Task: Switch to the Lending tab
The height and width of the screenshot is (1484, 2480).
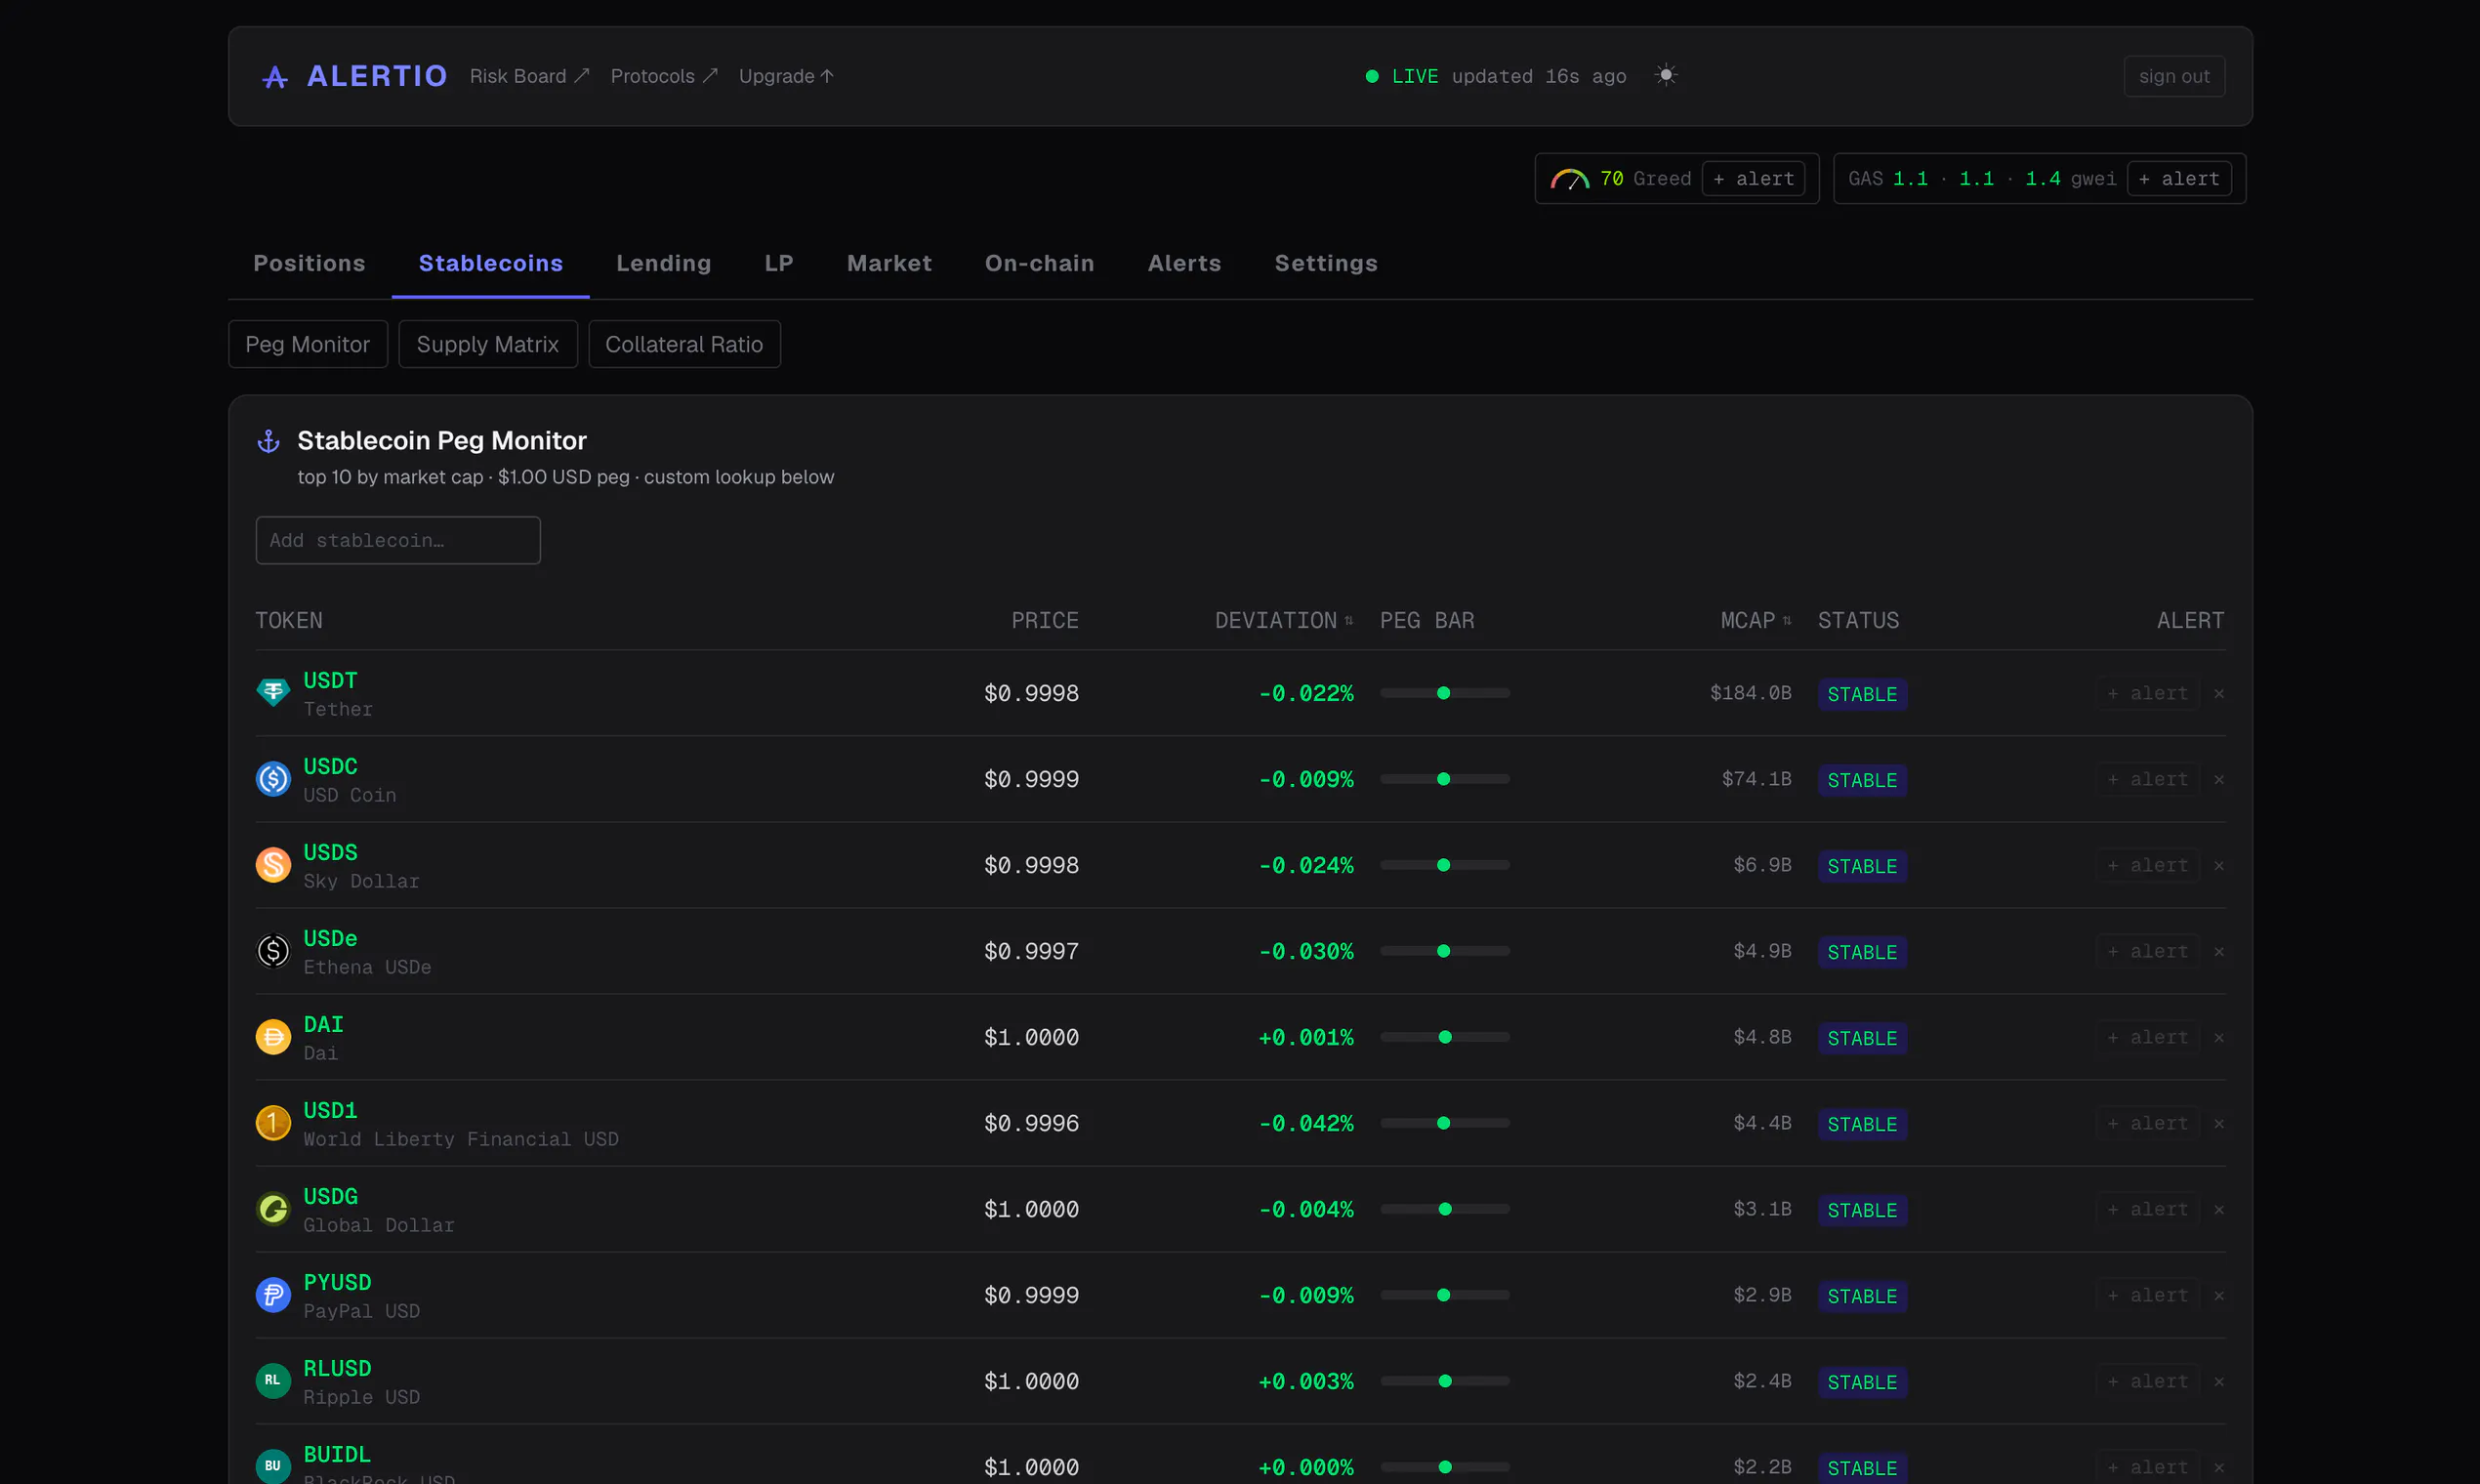Action: 663,263
